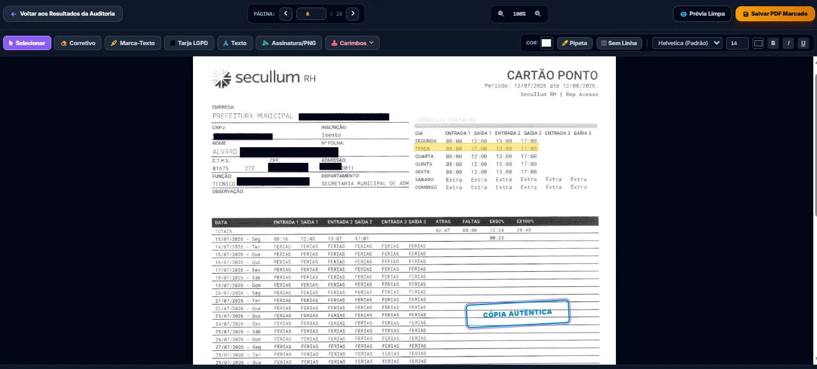The image size is (817, 369).
Task: Click the page number input field
Action: (311, 13)
